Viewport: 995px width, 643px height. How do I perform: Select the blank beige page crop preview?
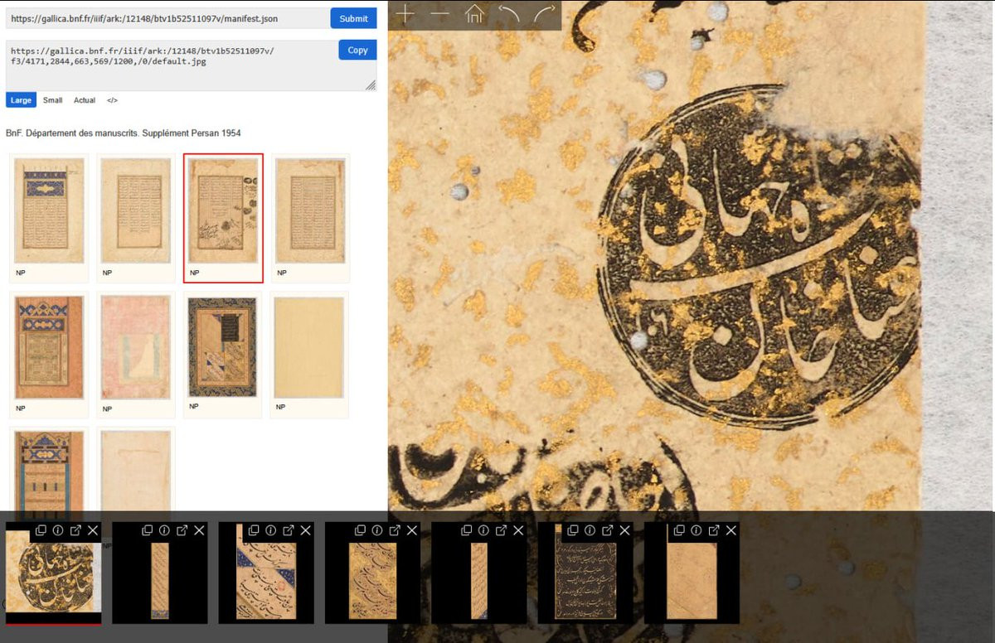(692, 580)
